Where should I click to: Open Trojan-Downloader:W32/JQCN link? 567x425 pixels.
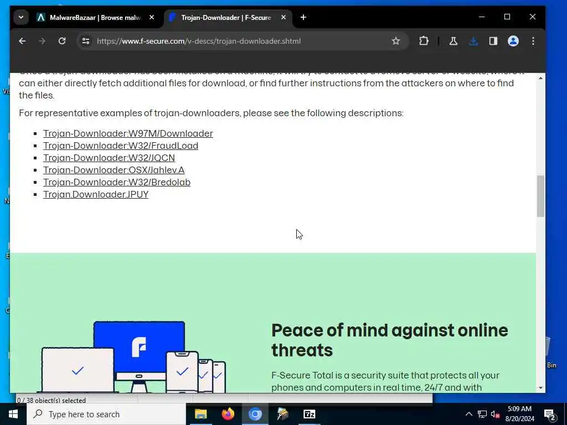tap(109, 158)
